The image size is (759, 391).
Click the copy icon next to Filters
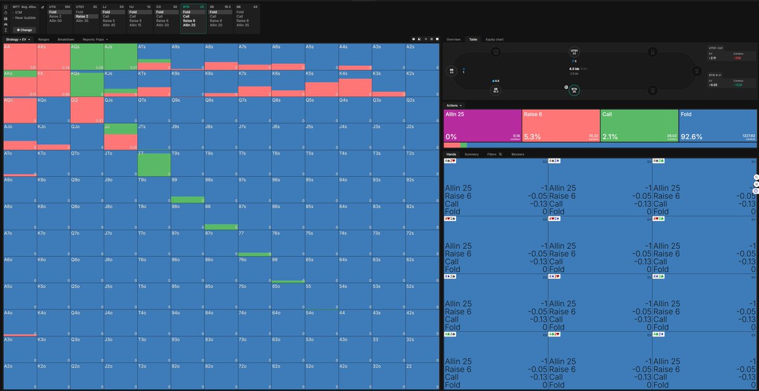click(x=500, y=154)
